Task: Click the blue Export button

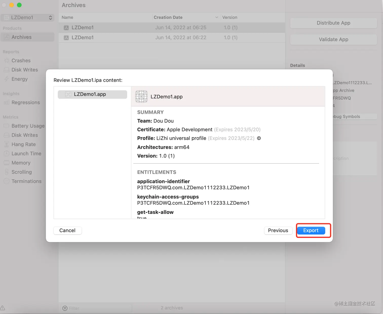Action: pos(311,230)
